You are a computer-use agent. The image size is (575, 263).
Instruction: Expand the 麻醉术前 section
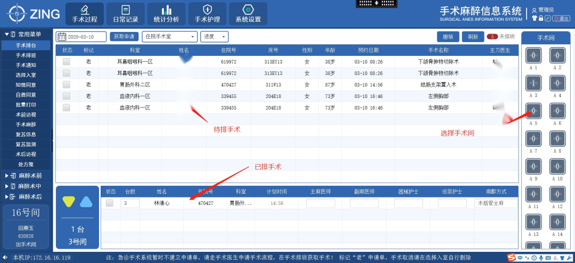pyautogui.click(x=26, y=176)
